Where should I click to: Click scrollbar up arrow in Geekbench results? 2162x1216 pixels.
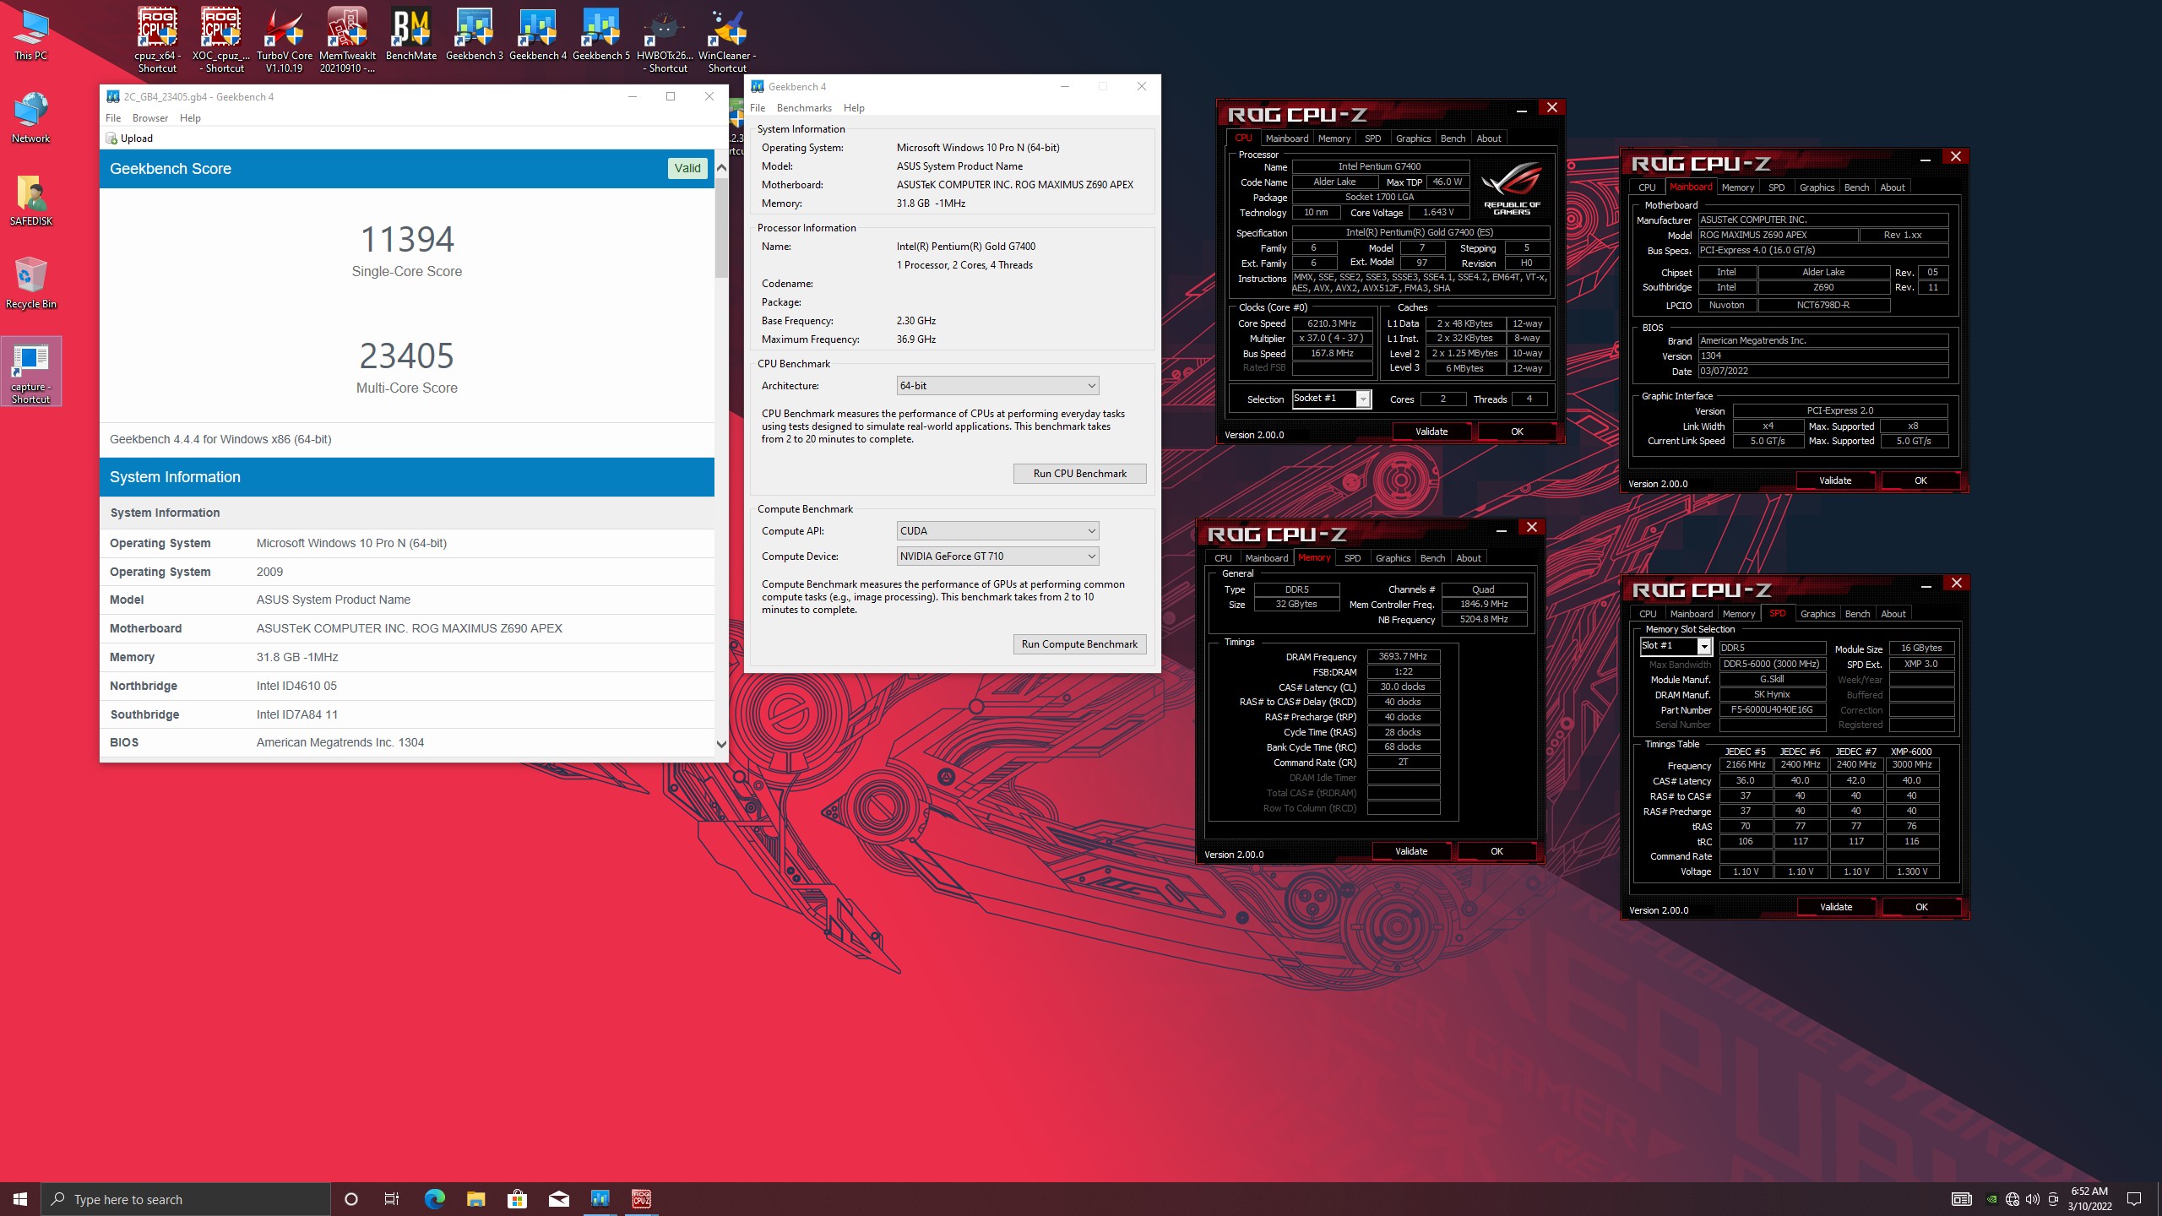[721, 167]
